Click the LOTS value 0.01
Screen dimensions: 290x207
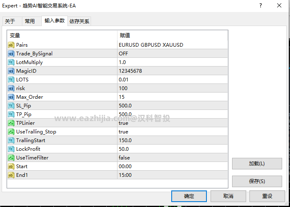pos(173,80)
